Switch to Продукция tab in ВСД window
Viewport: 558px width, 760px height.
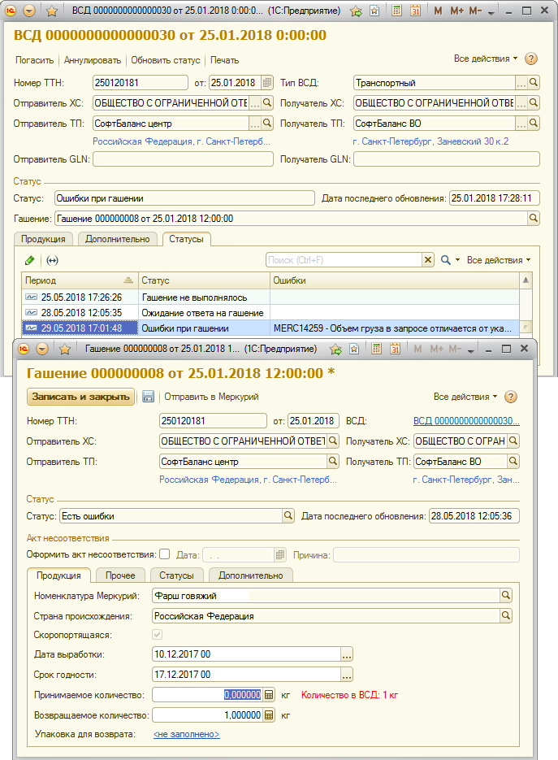coord(43,239)
